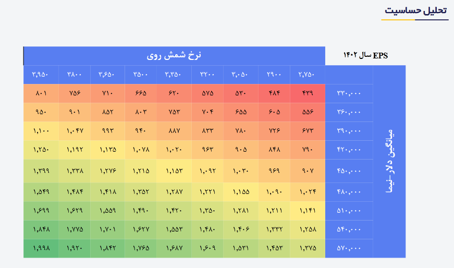Select the نرخ شمش روی header bar

[174, 55]
